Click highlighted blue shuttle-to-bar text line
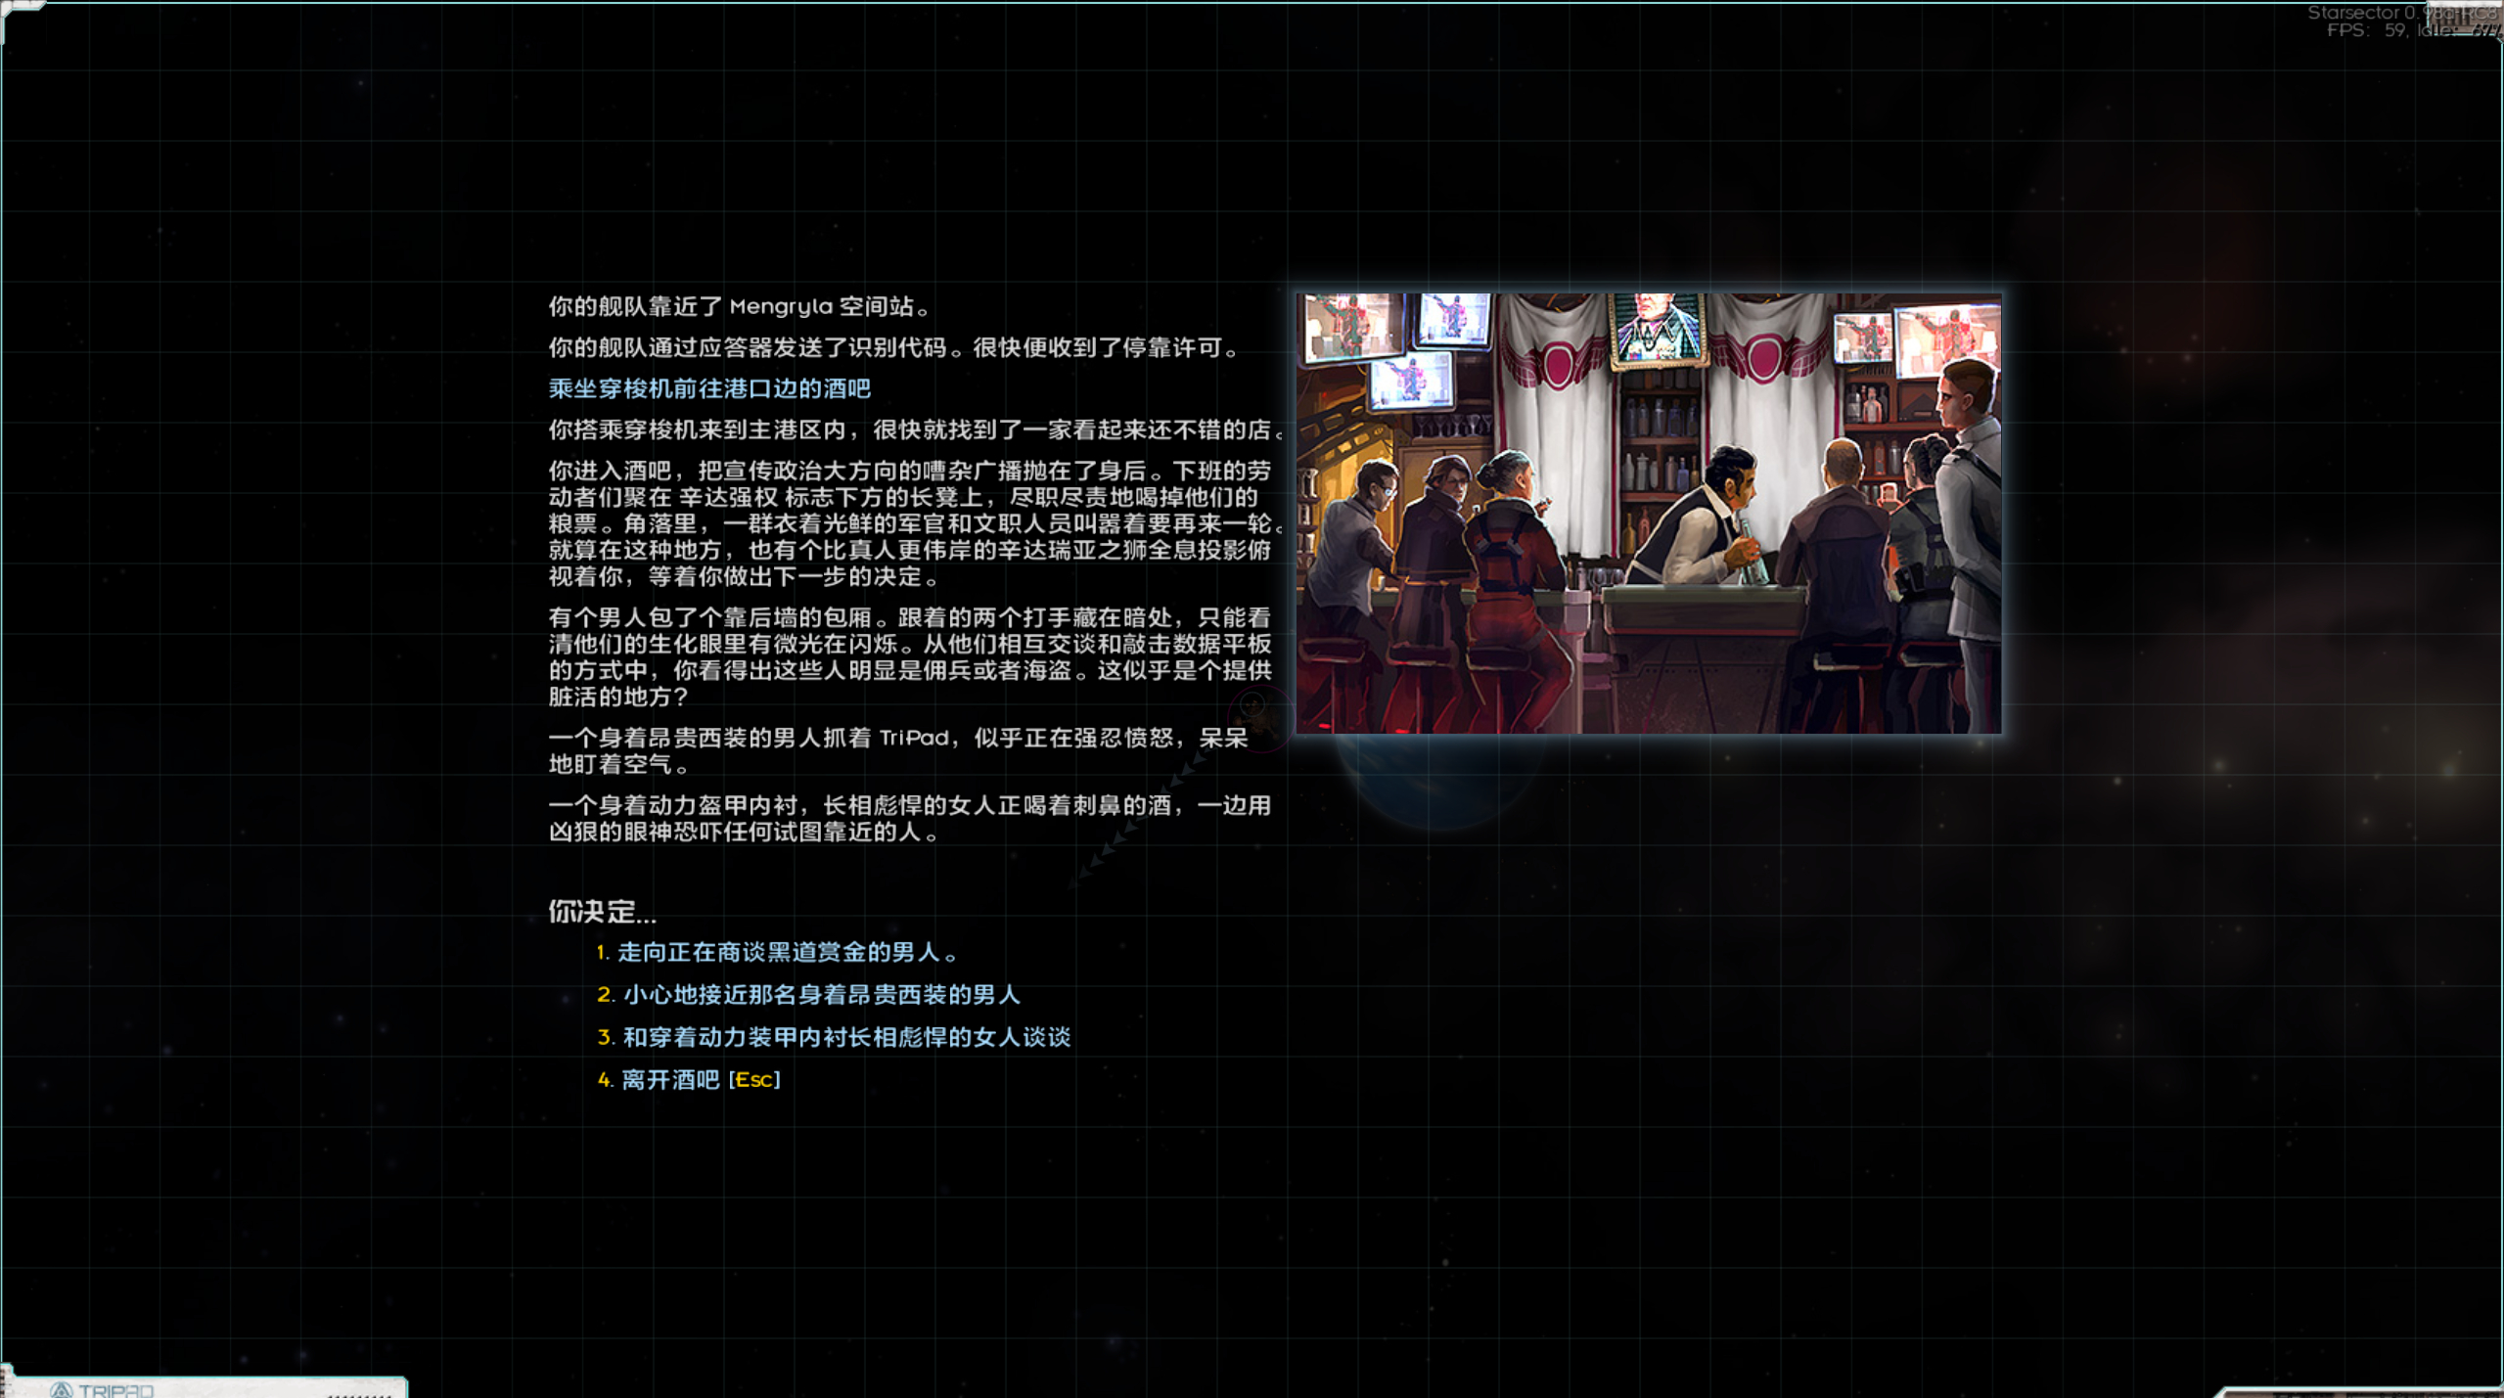The image size is (2504, 1398). [709, 388]
